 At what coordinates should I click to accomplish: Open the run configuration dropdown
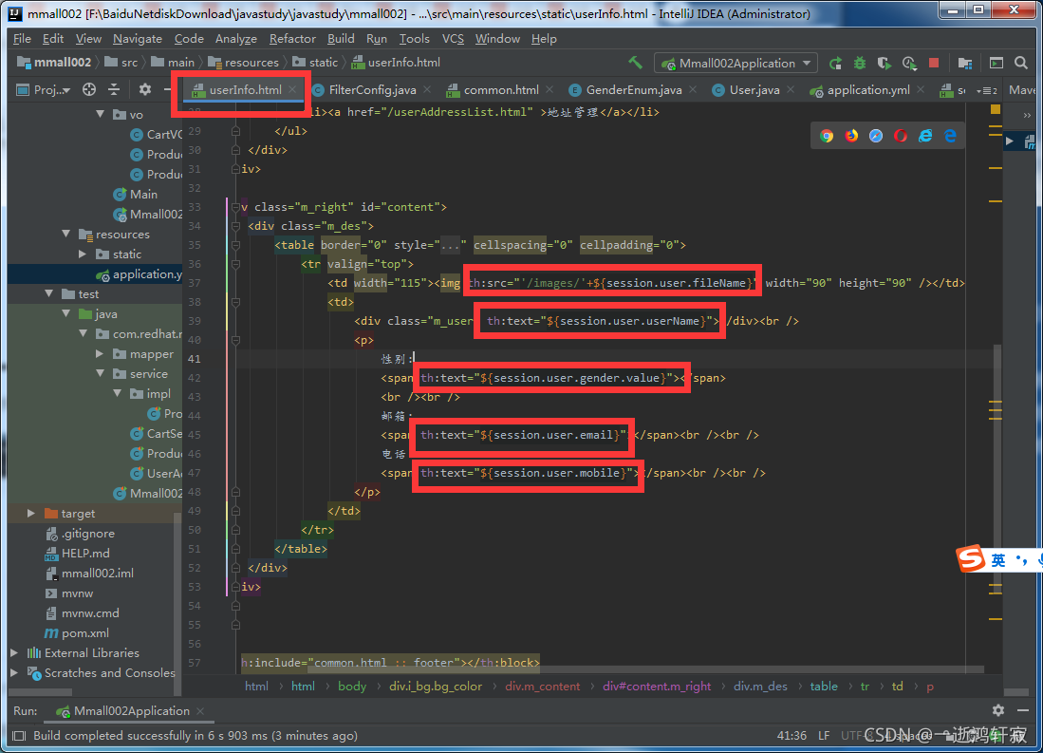click(x=736, y=64)
